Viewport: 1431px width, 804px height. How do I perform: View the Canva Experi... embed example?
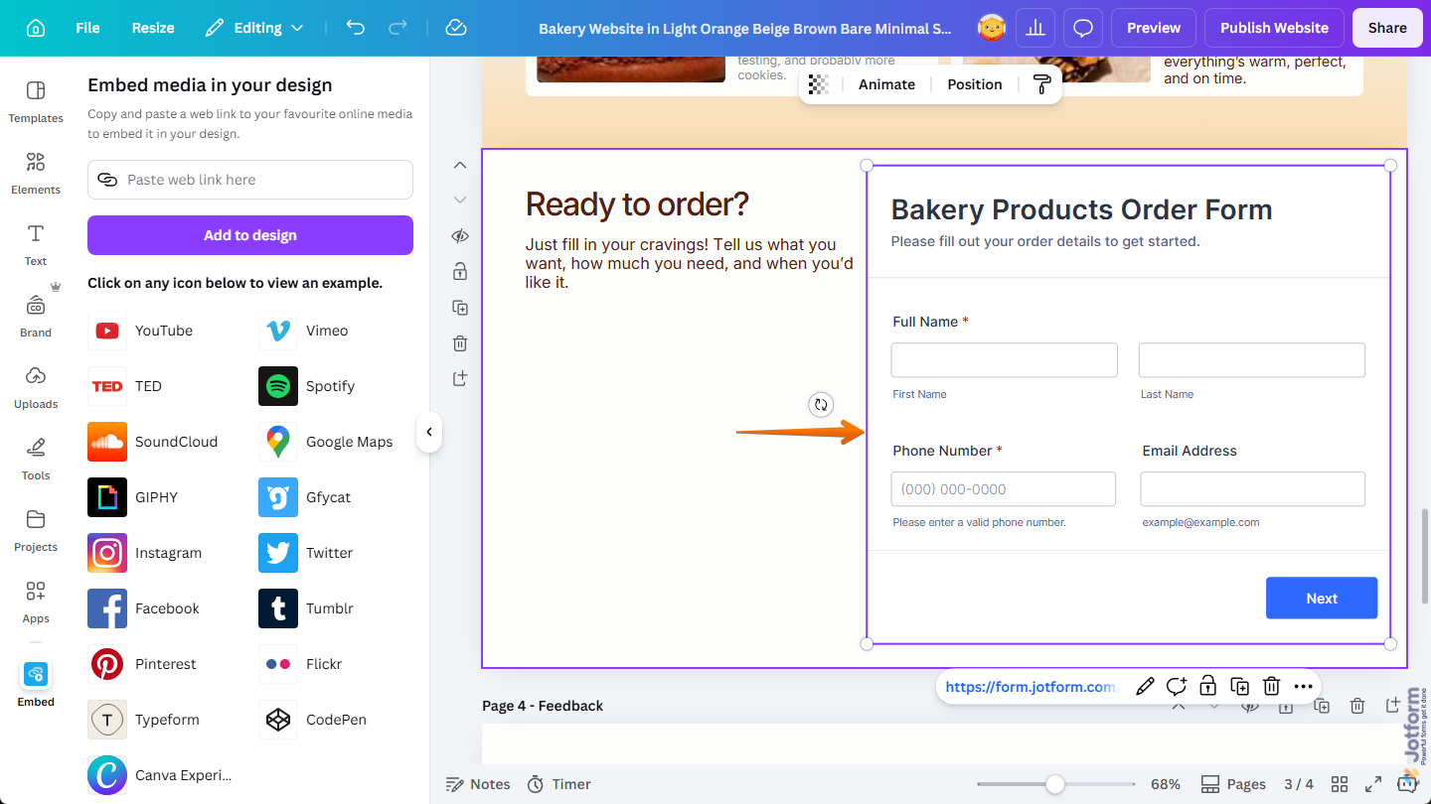click(x=160, y=775)
